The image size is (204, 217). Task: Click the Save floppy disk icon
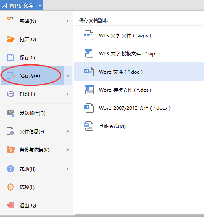pos(11,57)
